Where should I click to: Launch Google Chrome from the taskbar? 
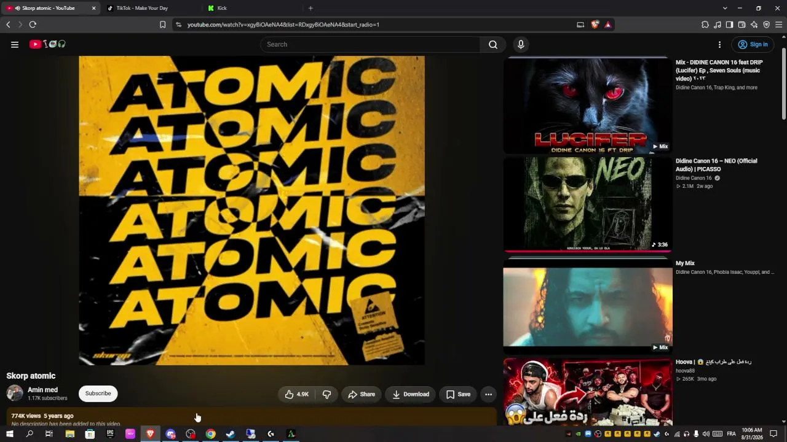click(210, 434)
